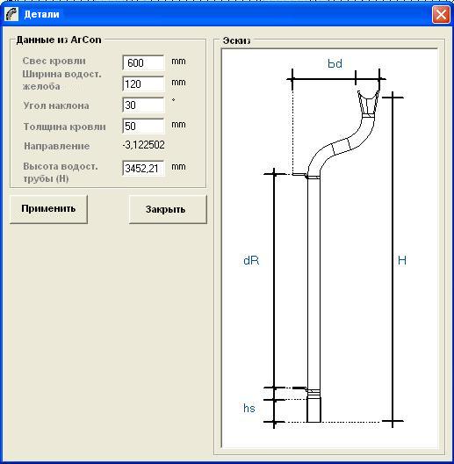Select the Толщина кровли input field

click(x=143, y=126)
